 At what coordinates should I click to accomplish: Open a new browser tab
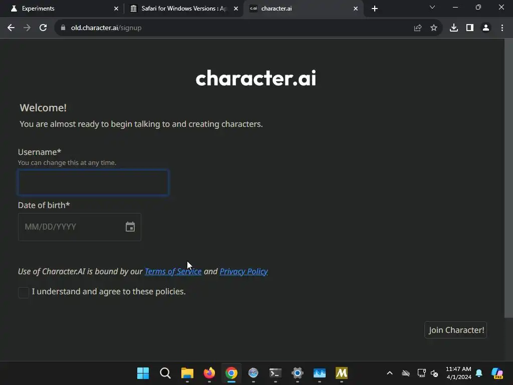point(375,9)
